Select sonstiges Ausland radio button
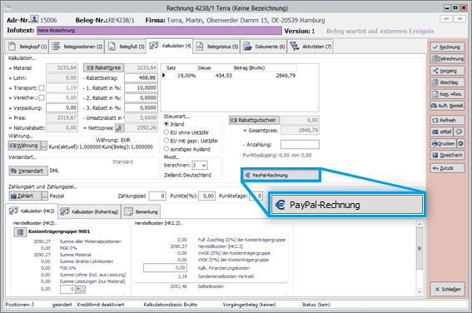The height and width of the screenshot is (313, 472). [x=166, y=149]
